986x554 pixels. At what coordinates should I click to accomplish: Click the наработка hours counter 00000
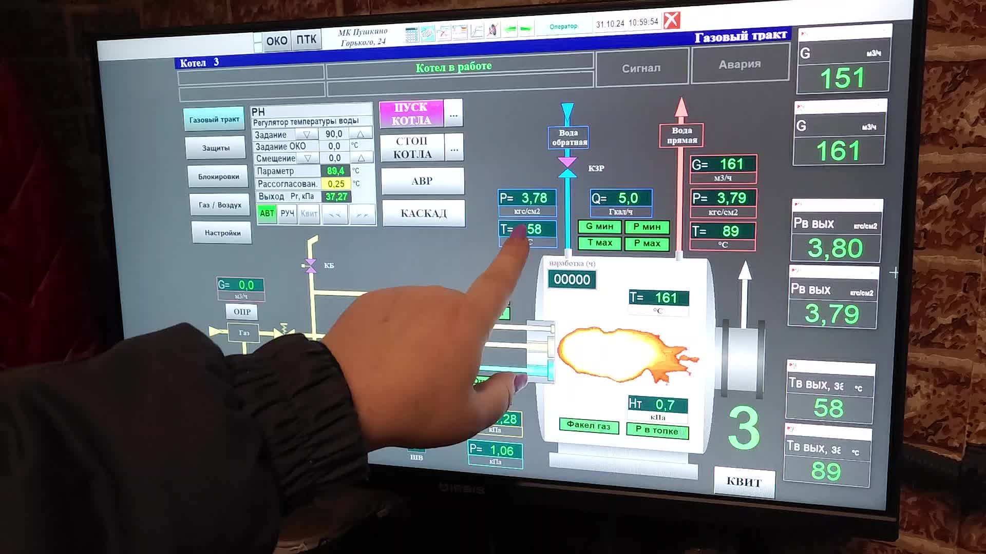[x=572, y=280]
